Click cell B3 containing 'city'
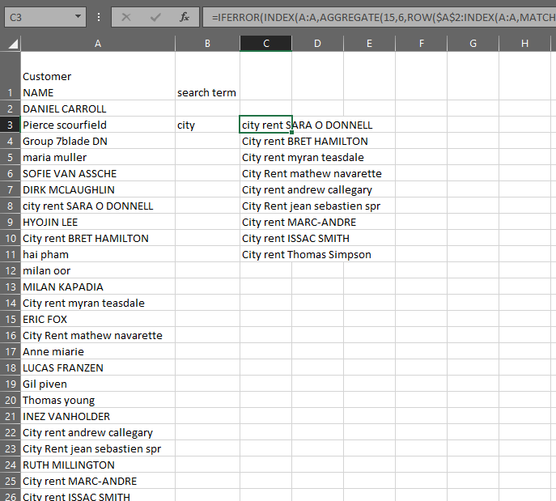 (207, 125)
